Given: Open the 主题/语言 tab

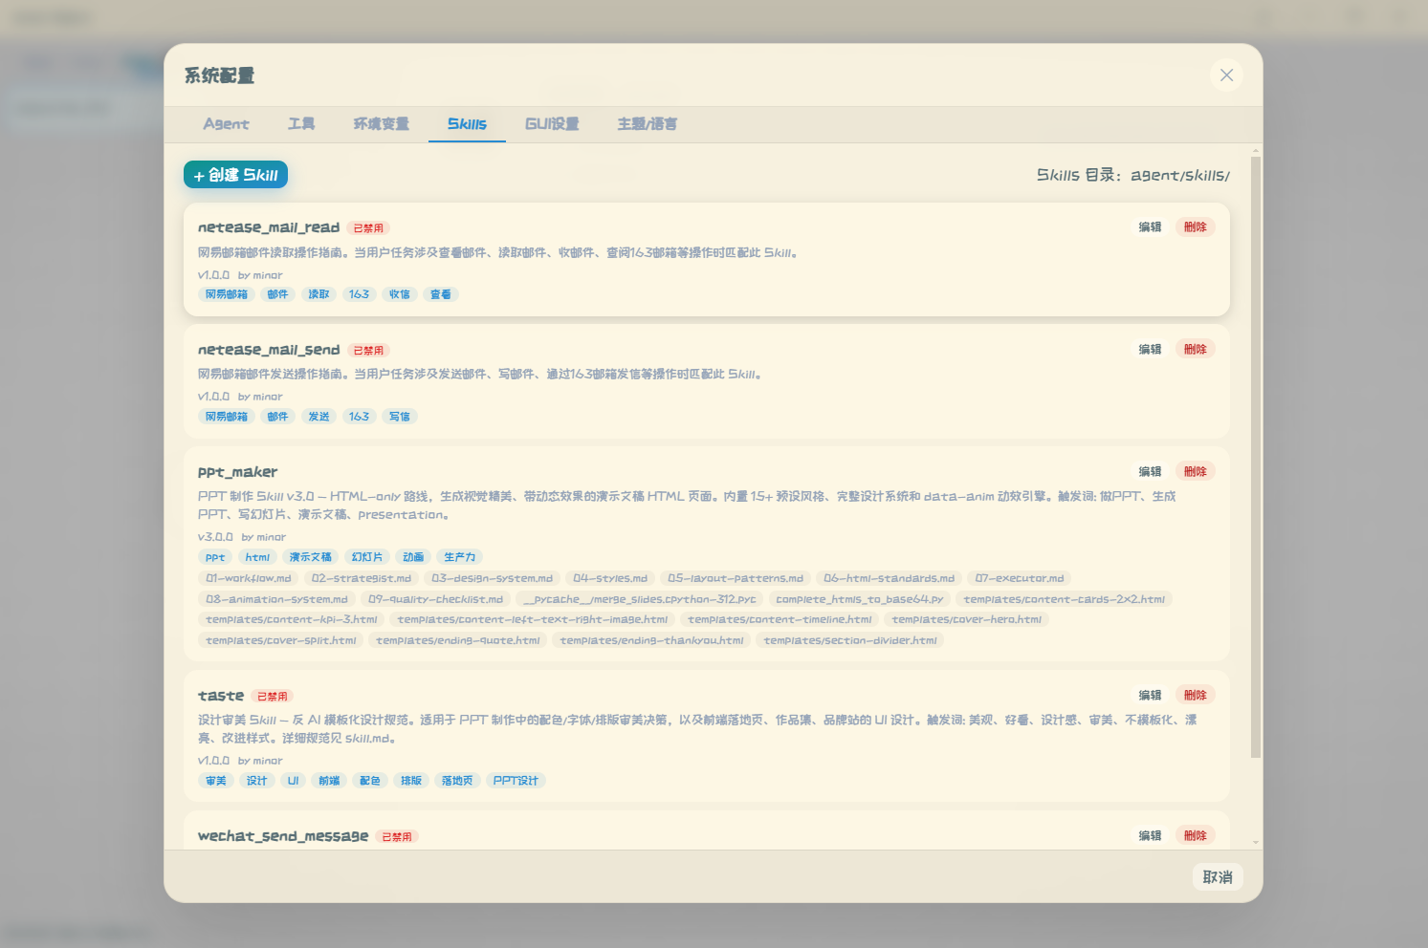Looking at the screenshot, I should [647, 124].
